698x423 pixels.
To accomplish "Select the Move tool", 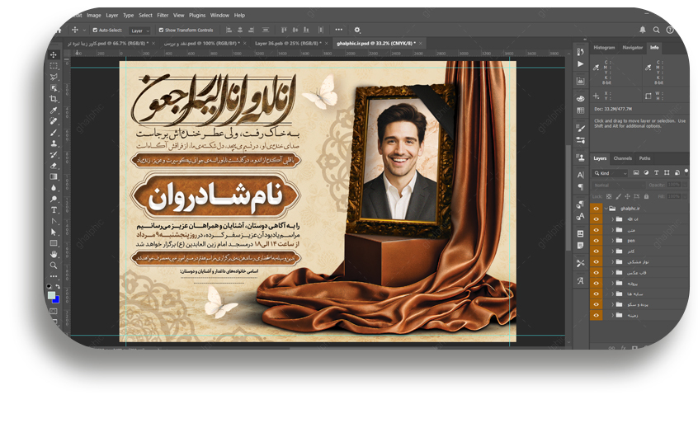I will [54, 54].
